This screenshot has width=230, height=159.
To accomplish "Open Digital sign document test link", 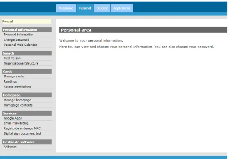I will coord(22,134).
